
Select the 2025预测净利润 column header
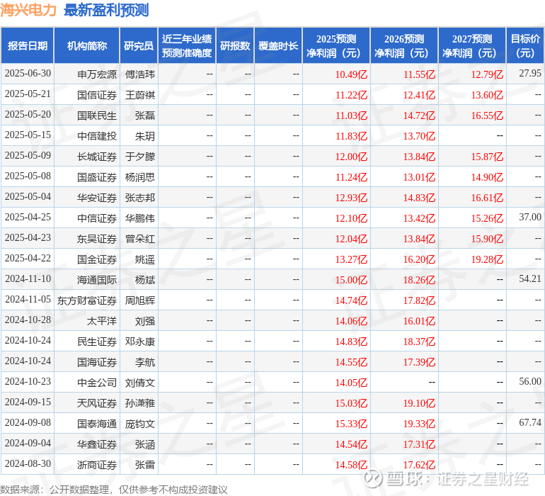[x=336, y=45]
